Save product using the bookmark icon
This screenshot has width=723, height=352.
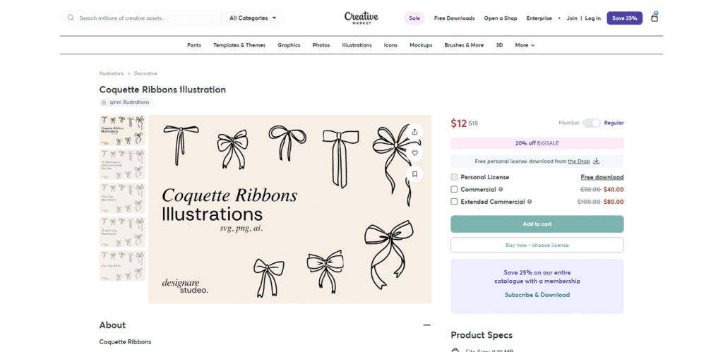click(x=414, y=174)
